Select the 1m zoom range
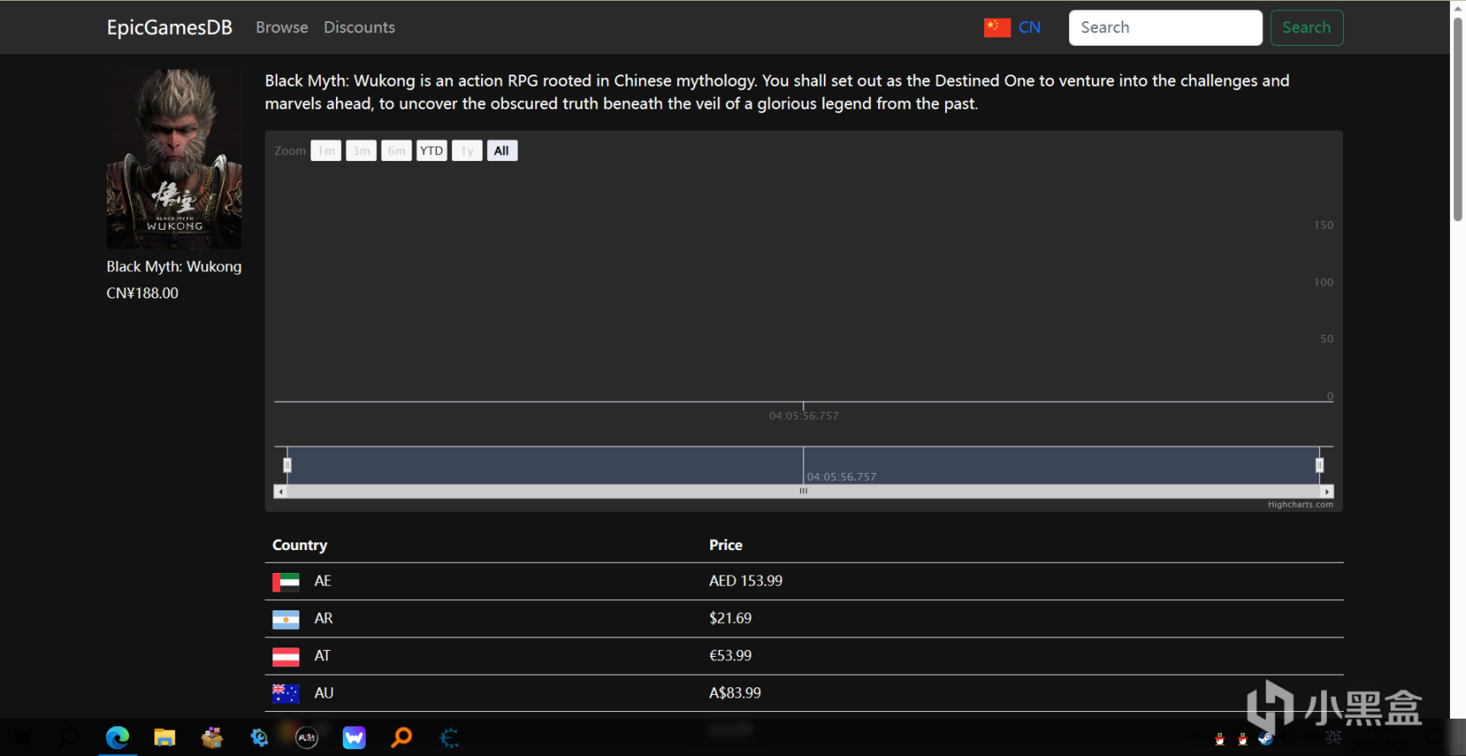 tap(326, 151)
